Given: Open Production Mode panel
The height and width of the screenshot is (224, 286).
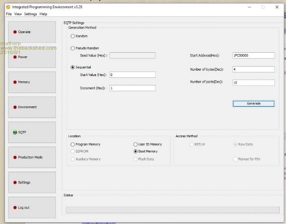Looking at the screenshot, I should 32,157.
